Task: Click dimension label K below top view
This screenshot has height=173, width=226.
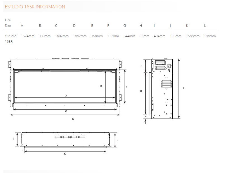Action: pos(65,154)
